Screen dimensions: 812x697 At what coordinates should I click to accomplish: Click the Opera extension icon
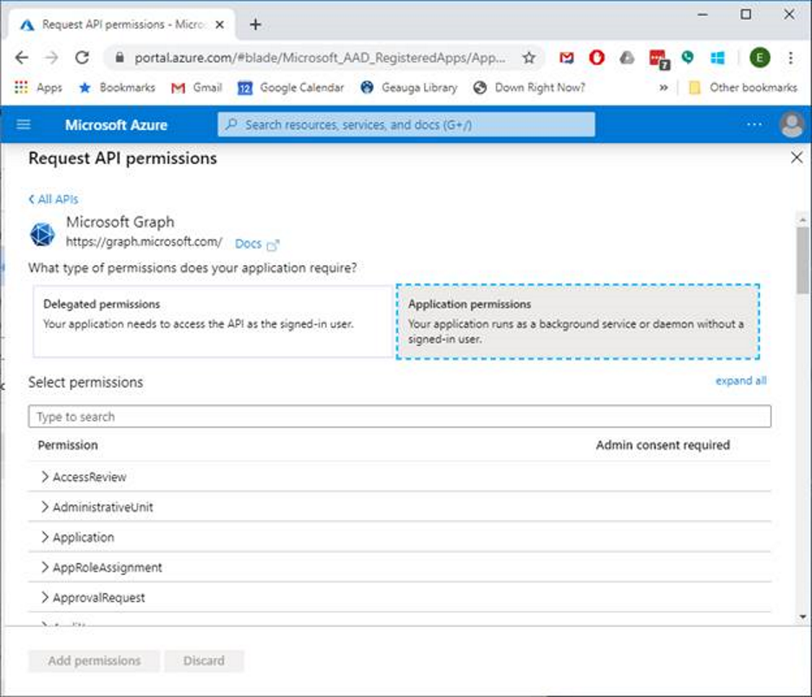[597, 58]
